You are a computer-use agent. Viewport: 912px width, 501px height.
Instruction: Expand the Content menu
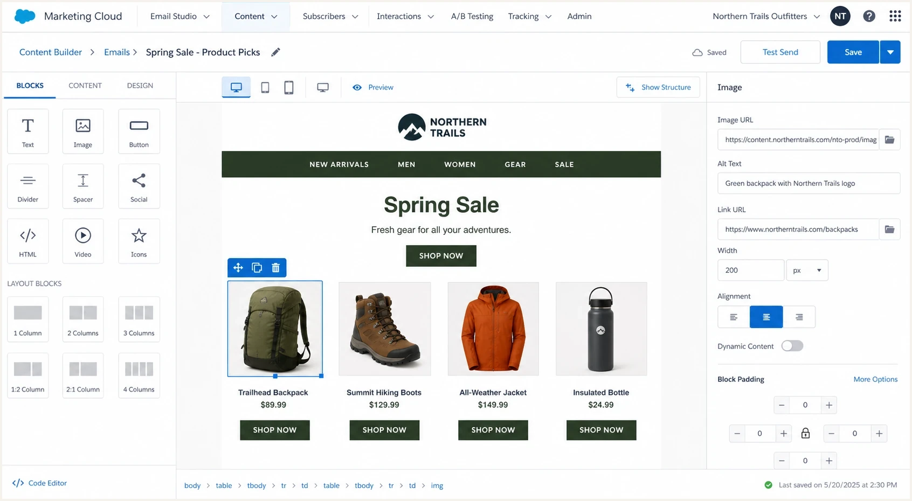click(x=256, y=16)
